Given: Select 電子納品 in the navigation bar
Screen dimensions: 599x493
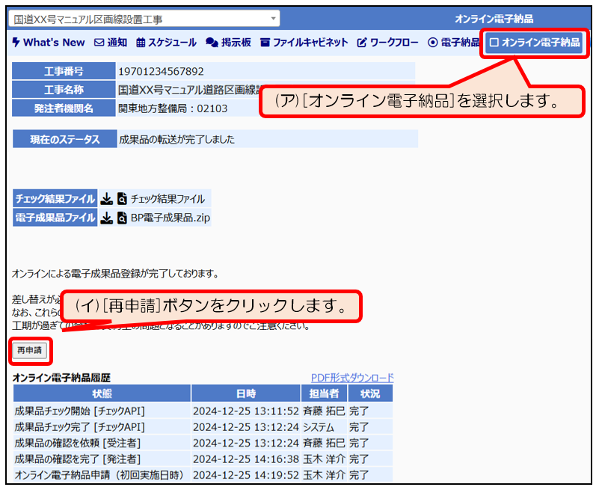Looking at the screenshot, I should (x=453, y=43).
